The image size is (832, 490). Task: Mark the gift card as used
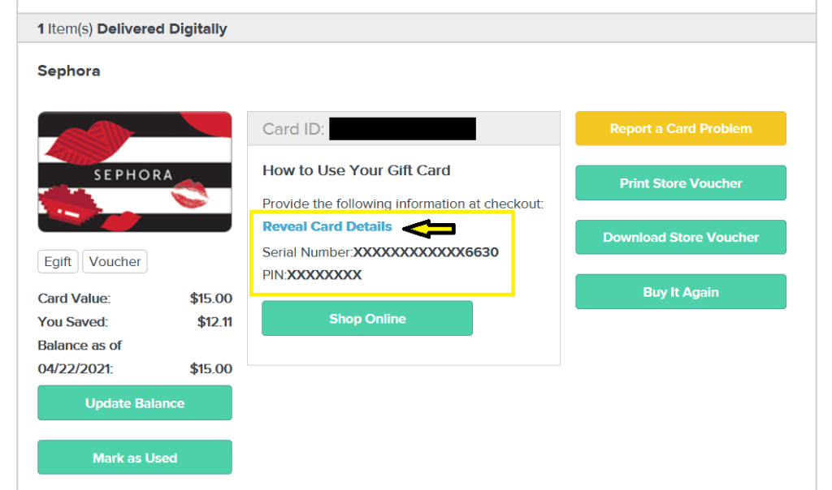pos(135,458)
